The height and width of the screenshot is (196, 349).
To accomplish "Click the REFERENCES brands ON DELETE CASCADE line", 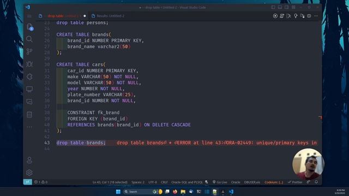I will point(129,125).
